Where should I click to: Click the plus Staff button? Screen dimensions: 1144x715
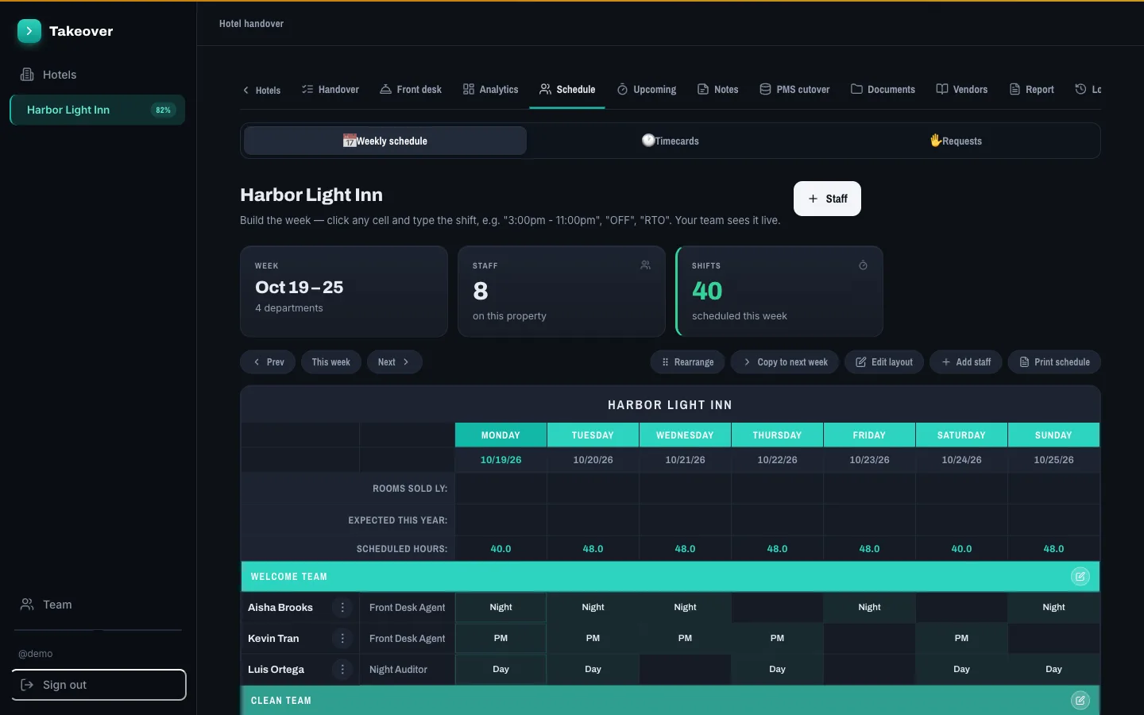coord(827,199)
